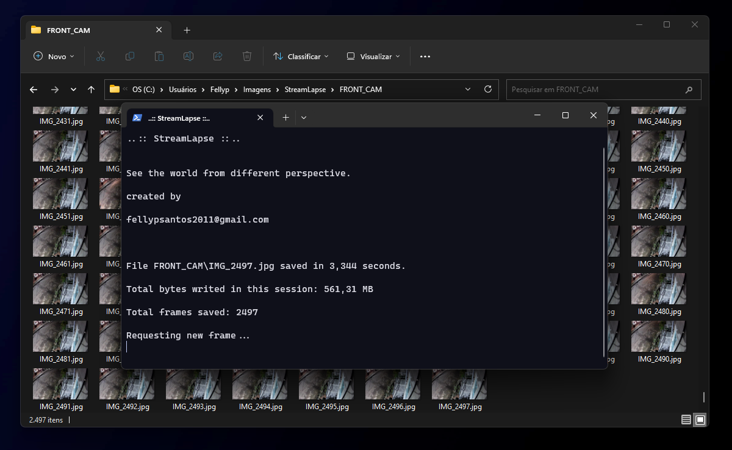
Task: Click the Delete trash icon
Action: click(246, 56)
